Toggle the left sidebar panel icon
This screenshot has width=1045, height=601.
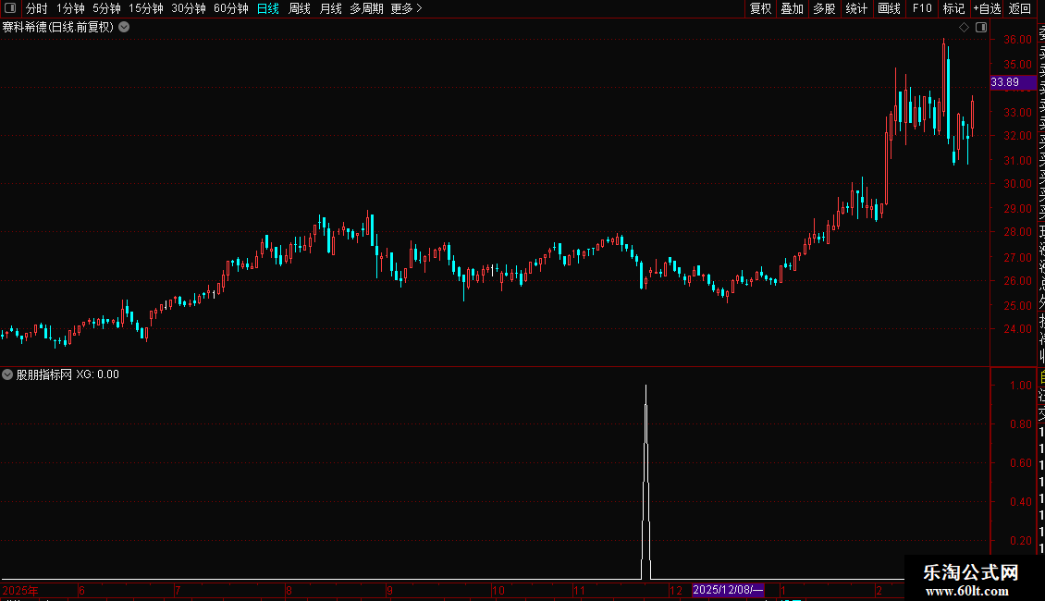[x=10, y=8]
